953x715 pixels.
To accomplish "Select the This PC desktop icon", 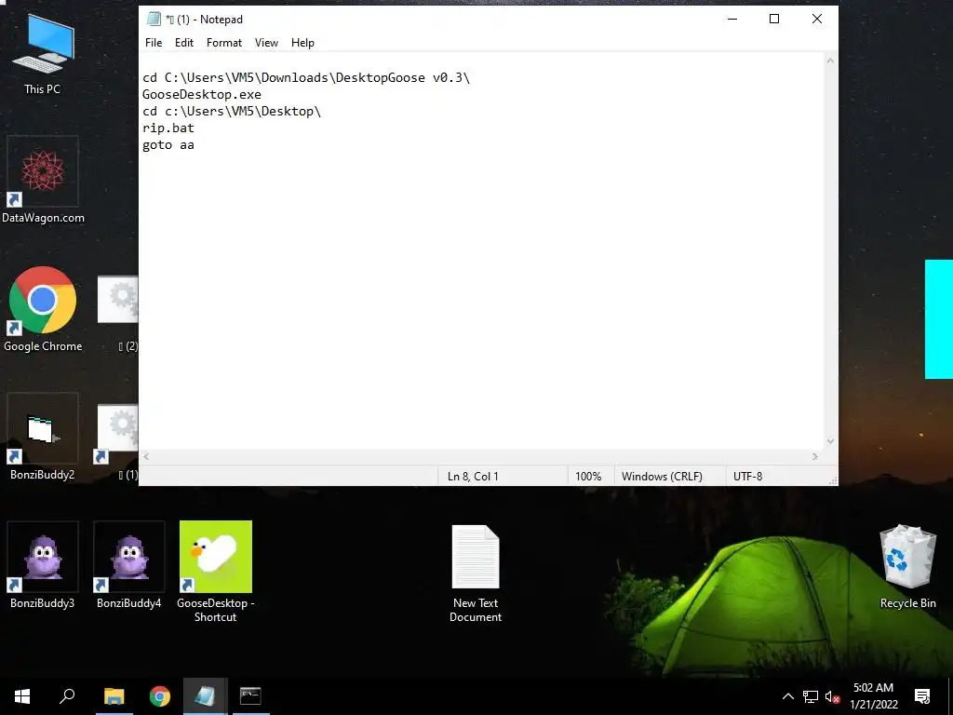I will point(43,55).
